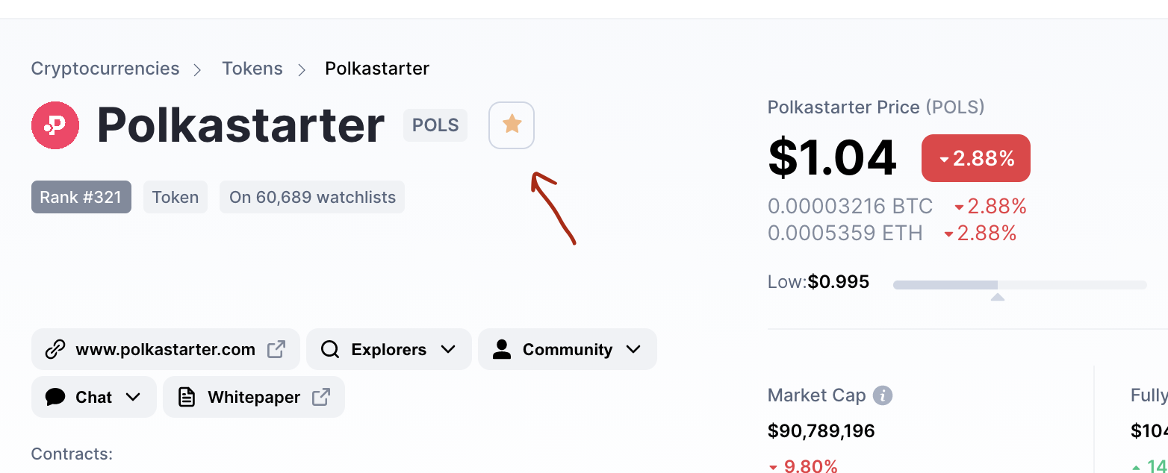Expand the Explorers dropdown chevron
Screen dimensions: 1168x473
[x=448, y=349]
